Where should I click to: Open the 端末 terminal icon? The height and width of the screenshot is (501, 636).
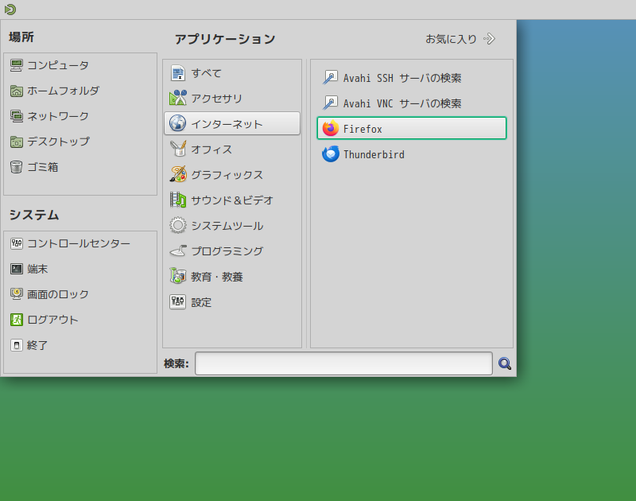[16, 269]
